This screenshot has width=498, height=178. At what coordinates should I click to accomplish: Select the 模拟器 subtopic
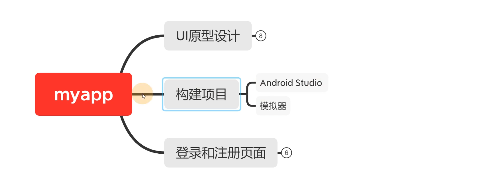273,106
